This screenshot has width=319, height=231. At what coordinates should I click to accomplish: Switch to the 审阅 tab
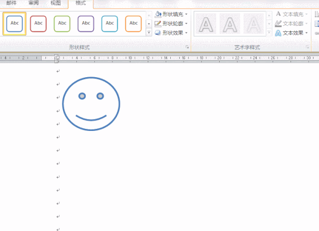[33, 3]
